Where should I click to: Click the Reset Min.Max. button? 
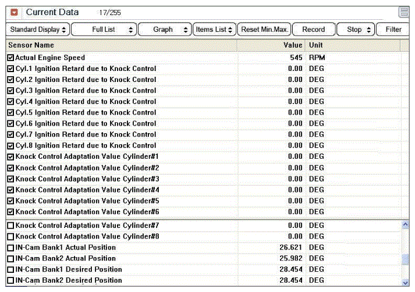coord(264,29)
